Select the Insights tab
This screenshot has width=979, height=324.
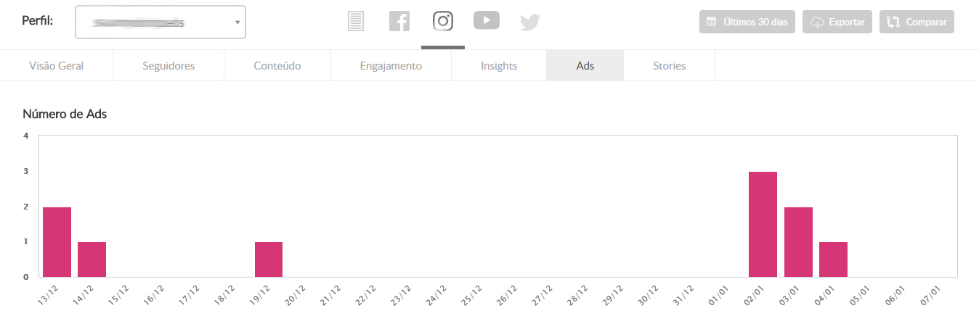pyautogui.click(x=499, y=66)
